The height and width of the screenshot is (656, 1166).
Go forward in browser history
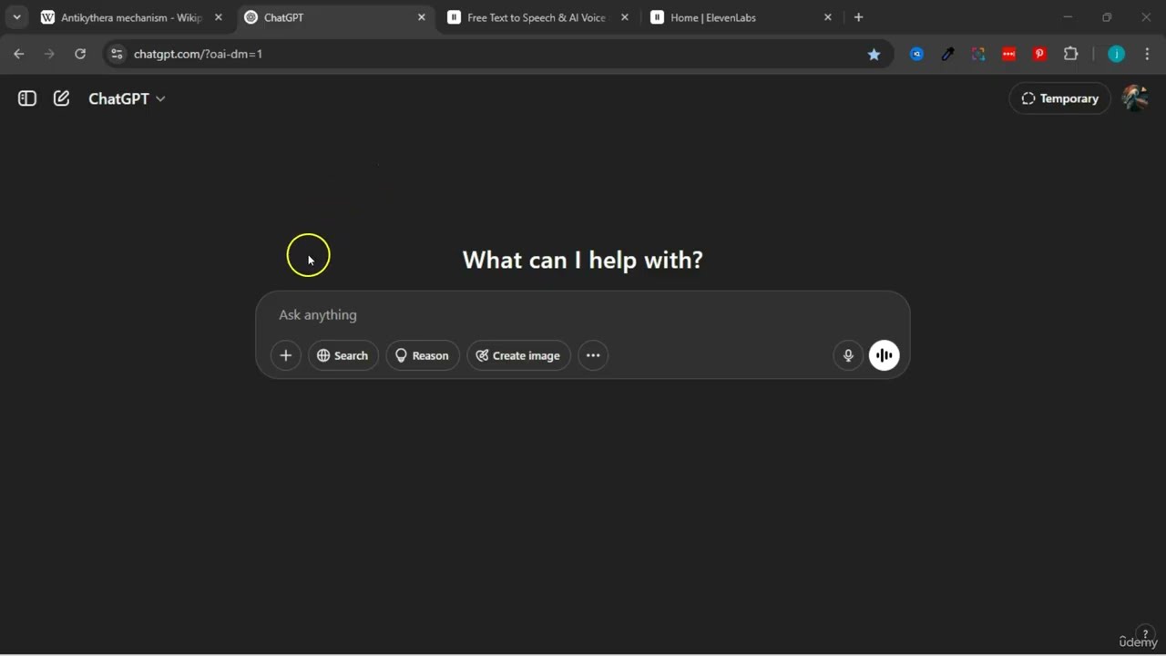(x=49, y=54)
